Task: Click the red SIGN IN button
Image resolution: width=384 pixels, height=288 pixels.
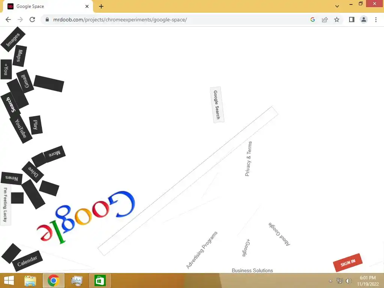Action: (x=348, y=262)
